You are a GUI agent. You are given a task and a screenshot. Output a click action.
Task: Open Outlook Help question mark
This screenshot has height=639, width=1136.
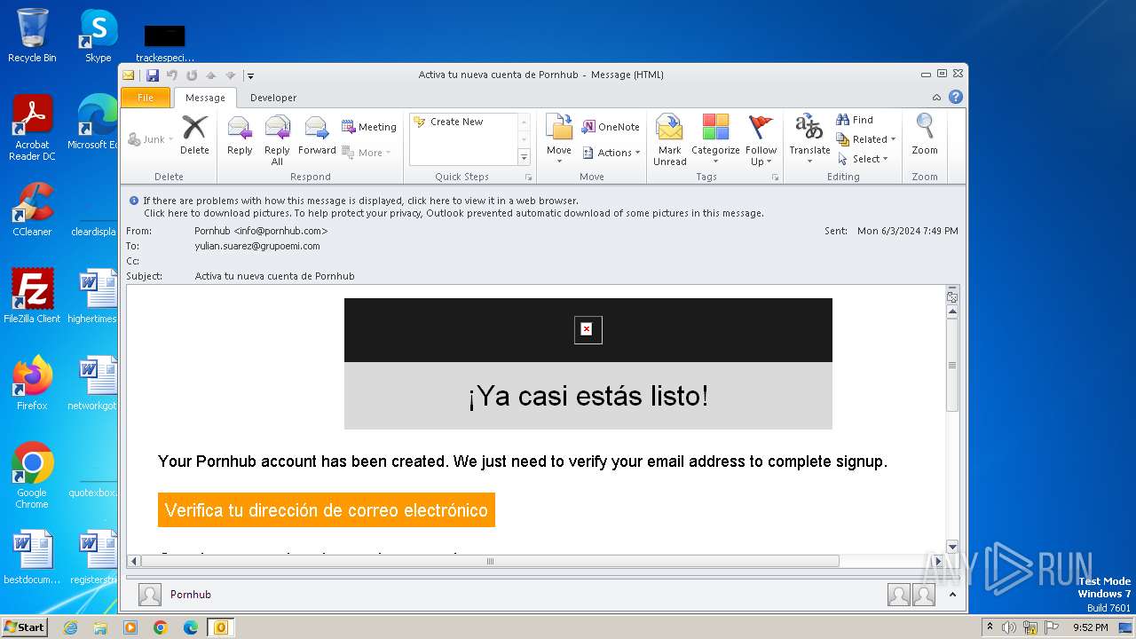(x=956, y=98)
